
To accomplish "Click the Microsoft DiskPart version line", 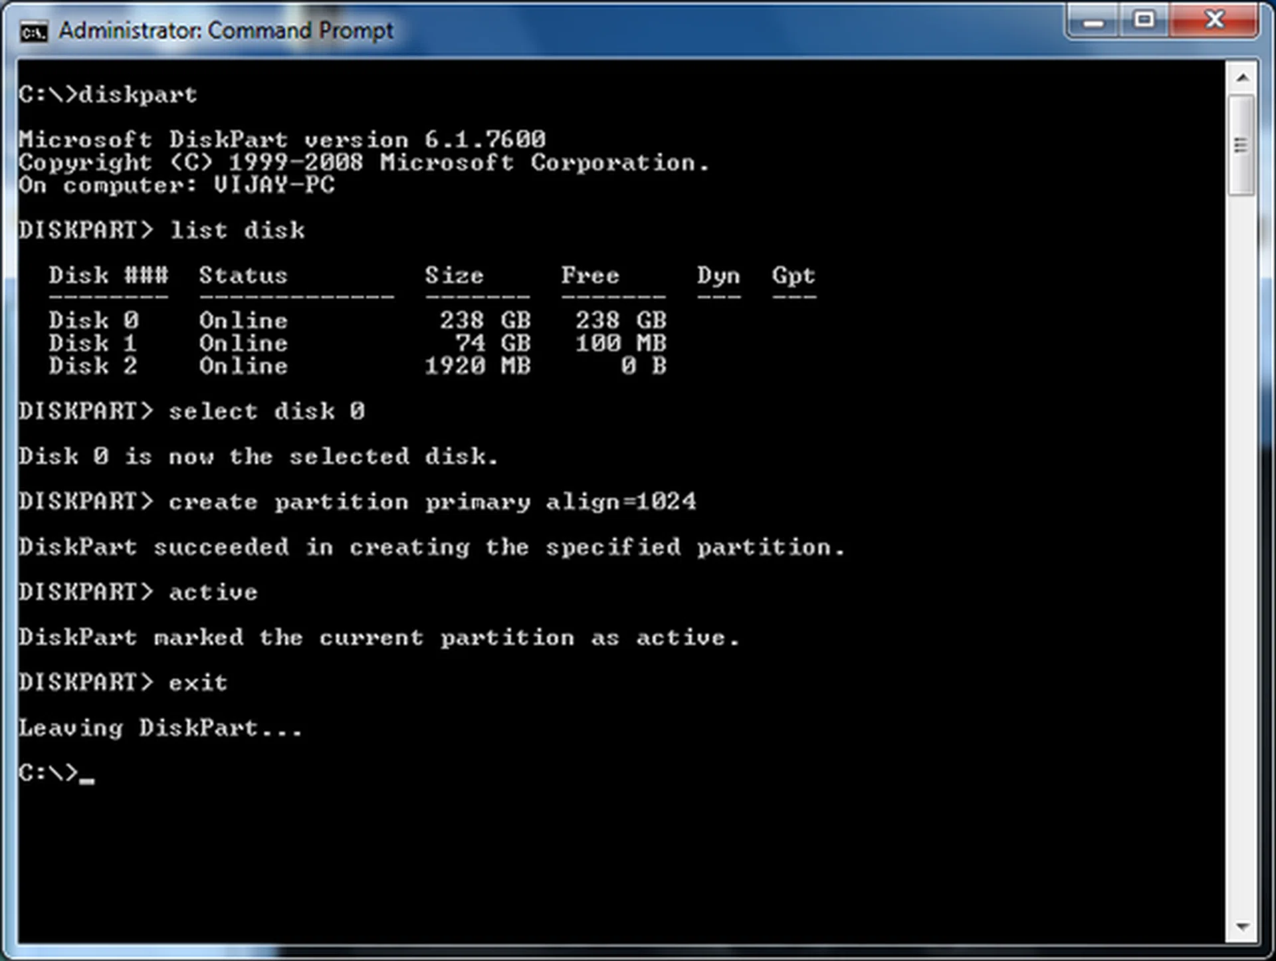I will coord(282,139).
